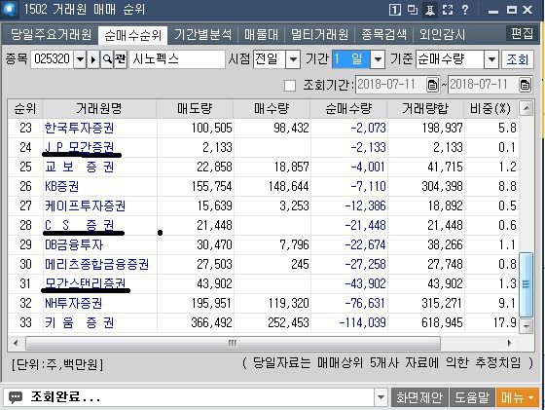This screenshot has width=545, height=410.
Task: Select the 순매수순위 tab
Action: pyautogui.click(x=132, y=35)
